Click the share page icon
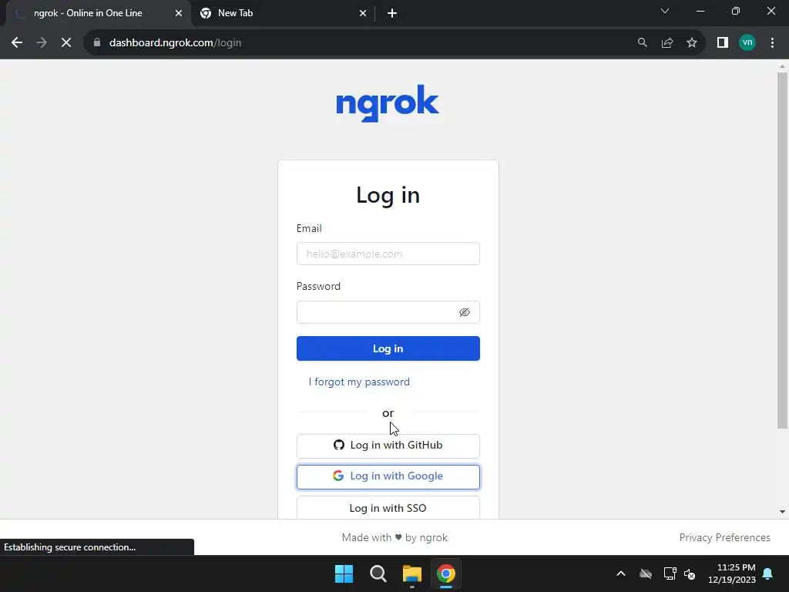 click(x=667, y=43)
